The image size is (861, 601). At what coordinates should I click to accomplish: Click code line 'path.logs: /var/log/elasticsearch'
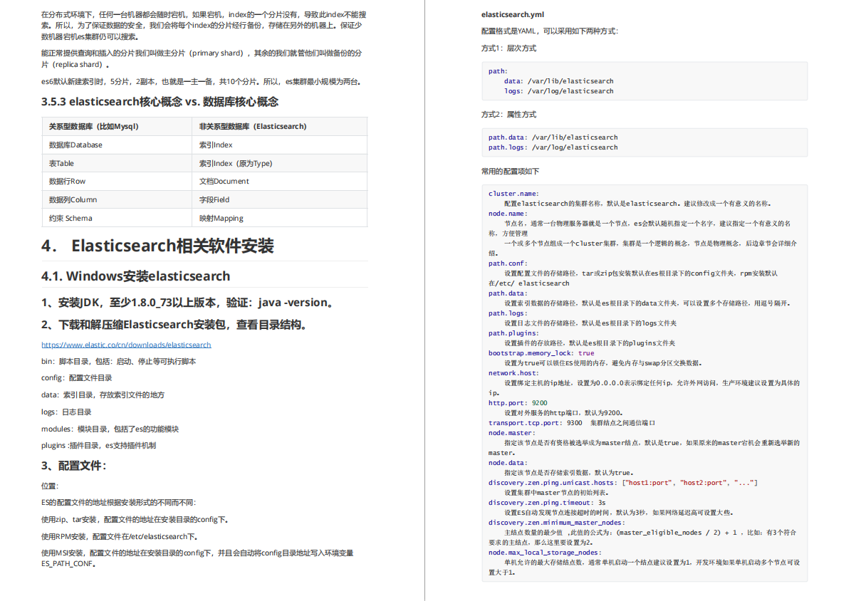[x=553, y=147]
